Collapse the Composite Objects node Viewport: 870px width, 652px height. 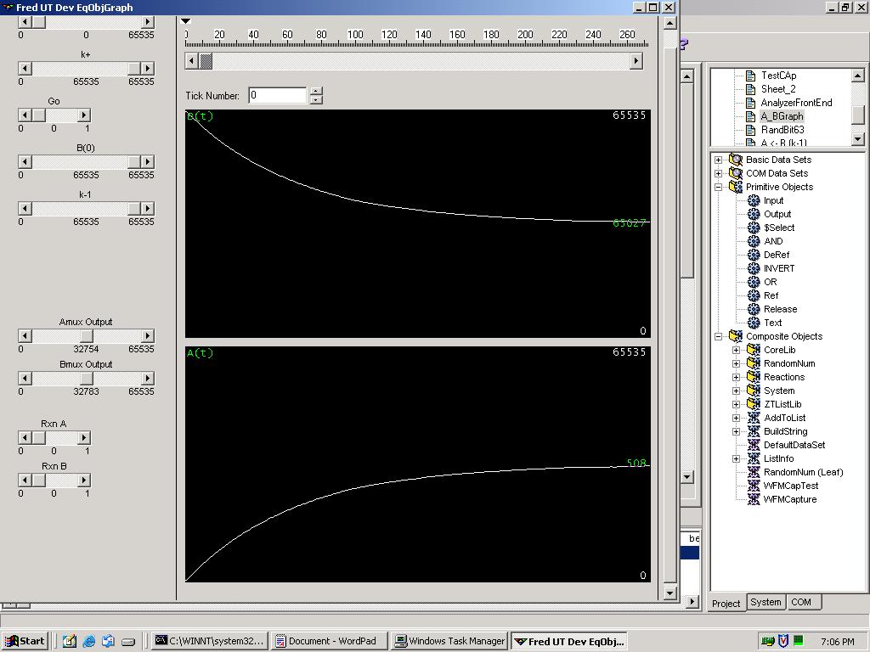[x=719, y=336]
